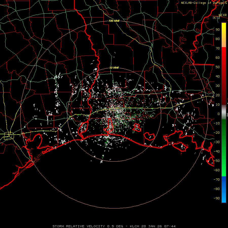Click the "60" value on the velocity scale
Screen dimensions: 228x228
[x=218, y=58]
